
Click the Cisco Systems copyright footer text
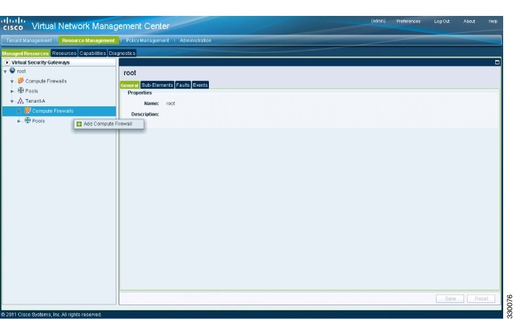pos(51,315)
